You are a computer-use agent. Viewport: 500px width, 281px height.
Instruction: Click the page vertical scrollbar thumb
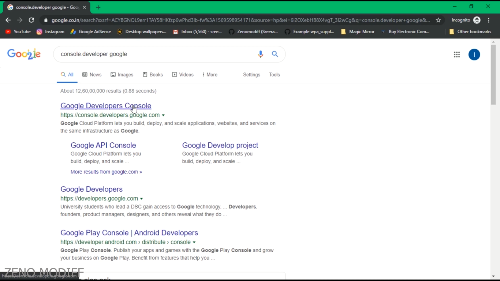pos(493,75)
